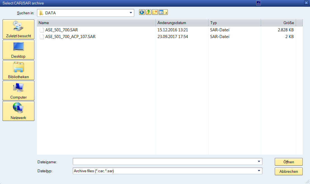Open the Dateiname dropdown arrow
Screen dimensions: 310x184
pos(259,161)
